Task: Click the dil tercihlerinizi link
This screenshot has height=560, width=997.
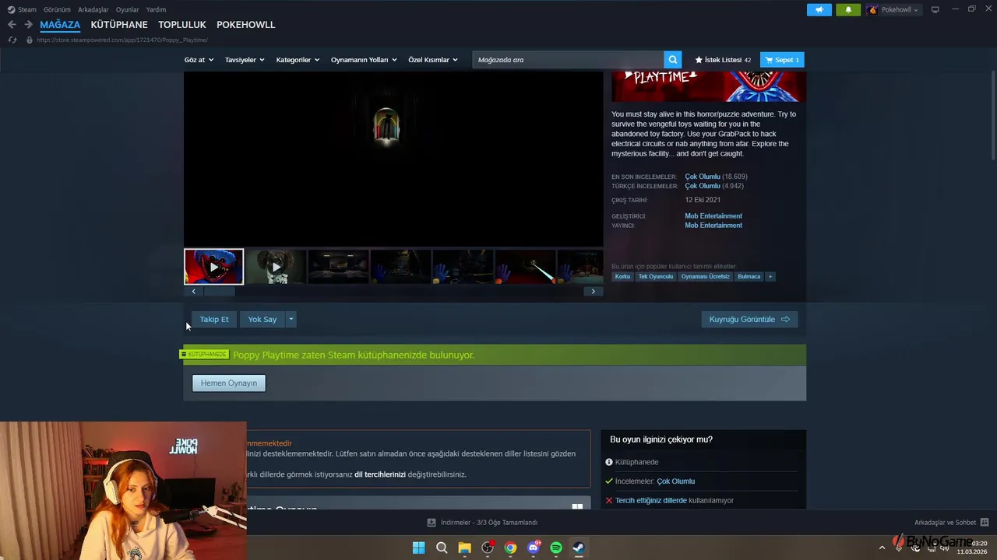Action: click(x=380, y=474)
